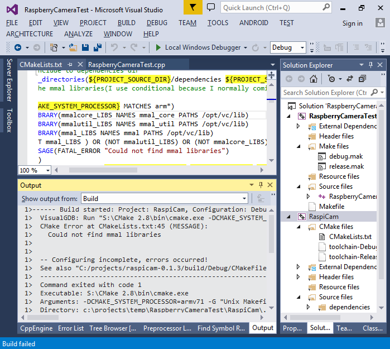This screenshot has width=390, height=349.
Task: Collapse the Make files folder
Action: tap(298, 146)
